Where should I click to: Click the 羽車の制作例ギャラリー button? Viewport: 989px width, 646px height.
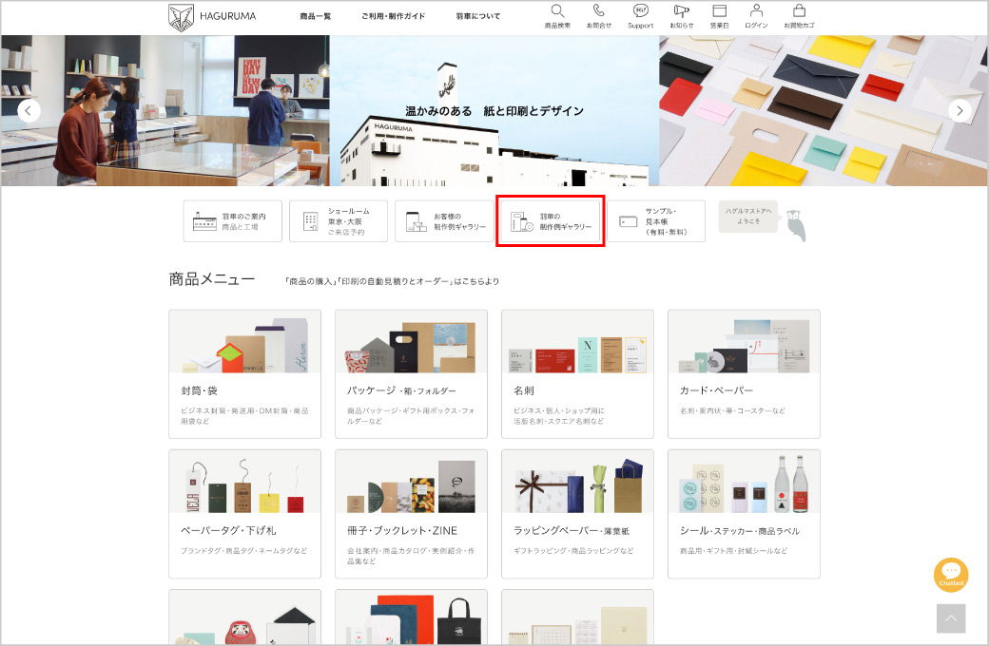point(551,221)
